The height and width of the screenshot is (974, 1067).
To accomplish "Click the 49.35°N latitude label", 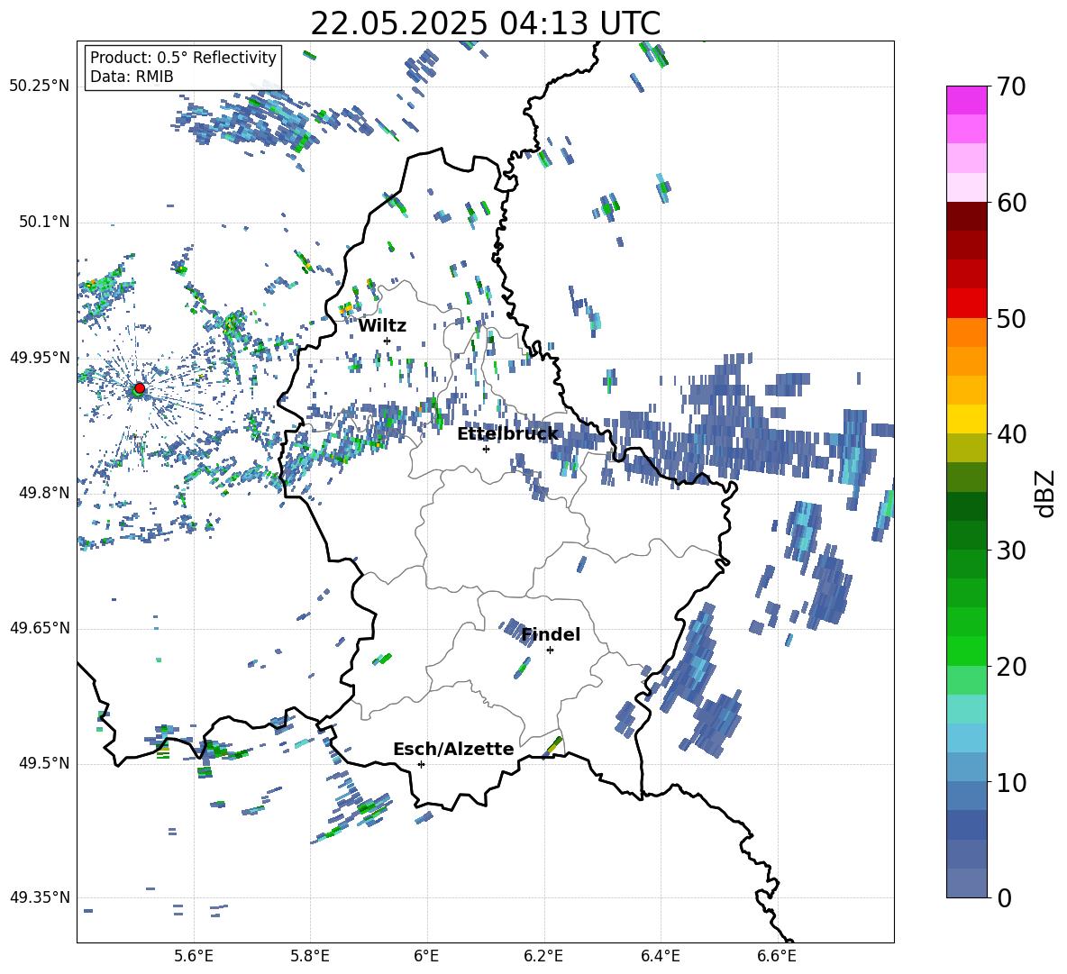I will (40, 897).
